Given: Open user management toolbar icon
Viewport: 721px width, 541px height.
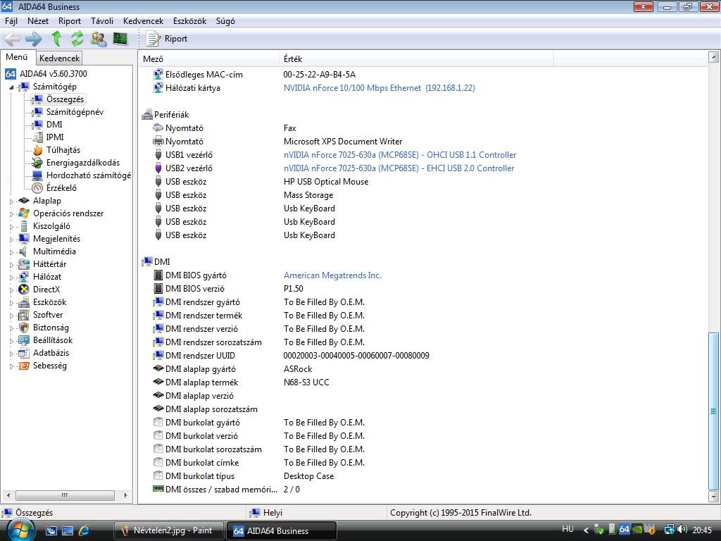Looking at the screenshot, I should [x=99, y=39].
